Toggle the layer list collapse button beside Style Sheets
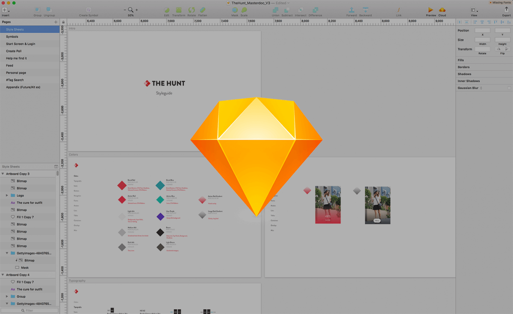 [x=56, y=167]
